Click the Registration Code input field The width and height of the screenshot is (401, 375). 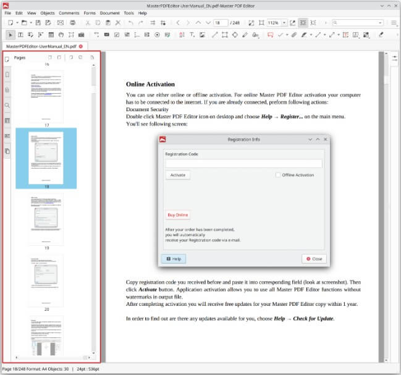pos(243,164)
